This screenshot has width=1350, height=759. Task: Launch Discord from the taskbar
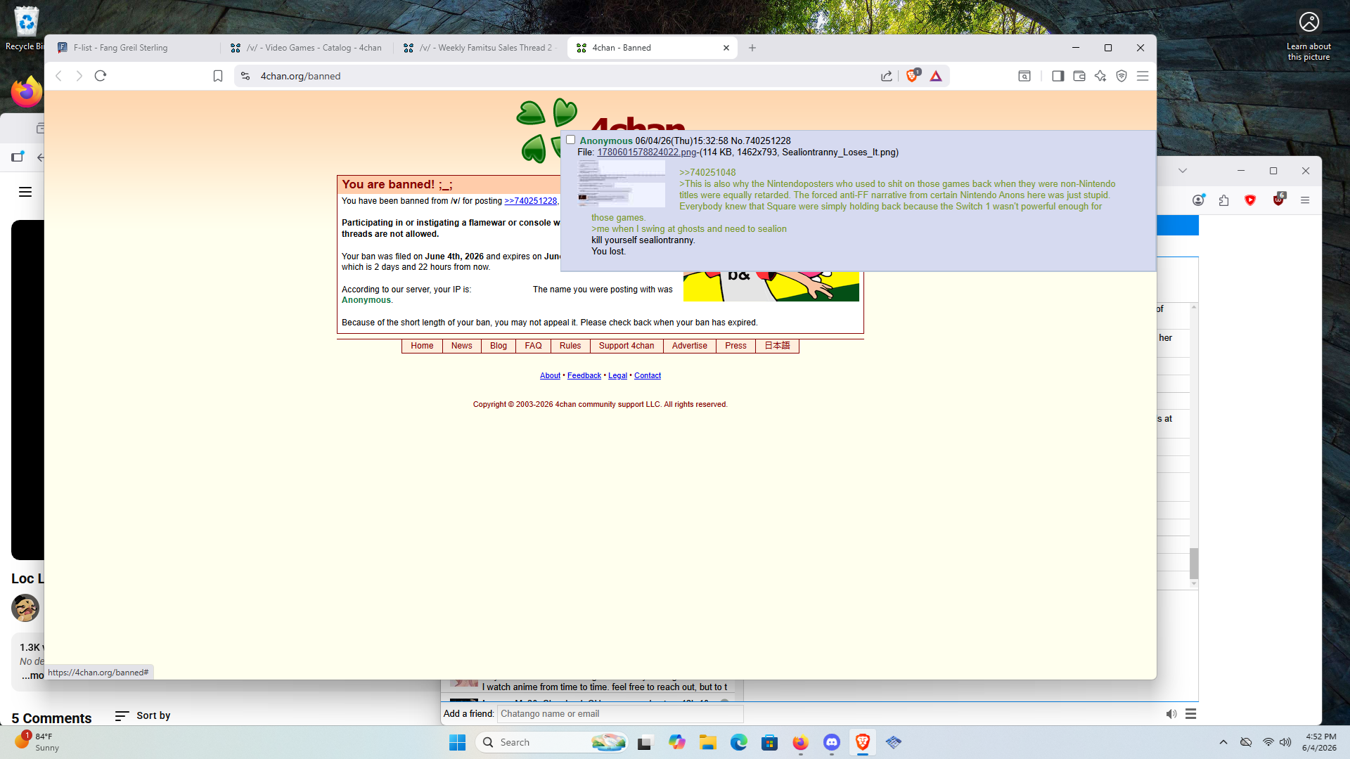coord(832,742)
